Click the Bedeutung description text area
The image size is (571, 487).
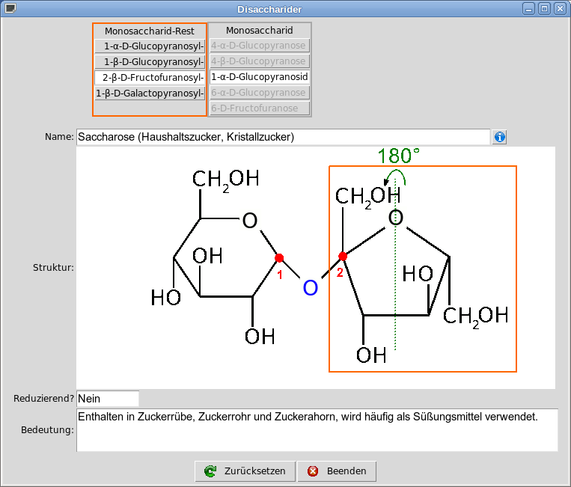(317, 429)
